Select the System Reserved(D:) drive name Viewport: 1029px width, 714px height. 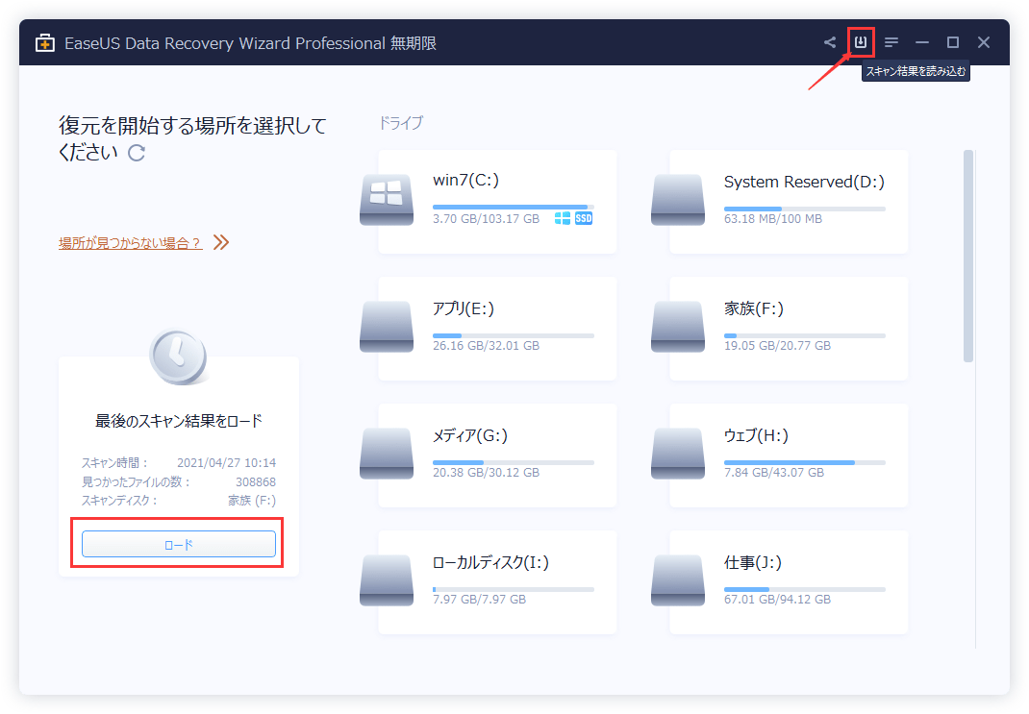(804, 182)
